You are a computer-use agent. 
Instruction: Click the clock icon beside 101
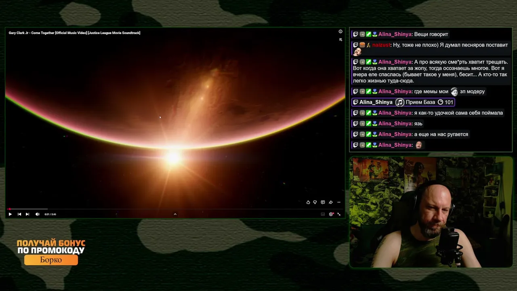pyautogui.click(x=440, y=102)
